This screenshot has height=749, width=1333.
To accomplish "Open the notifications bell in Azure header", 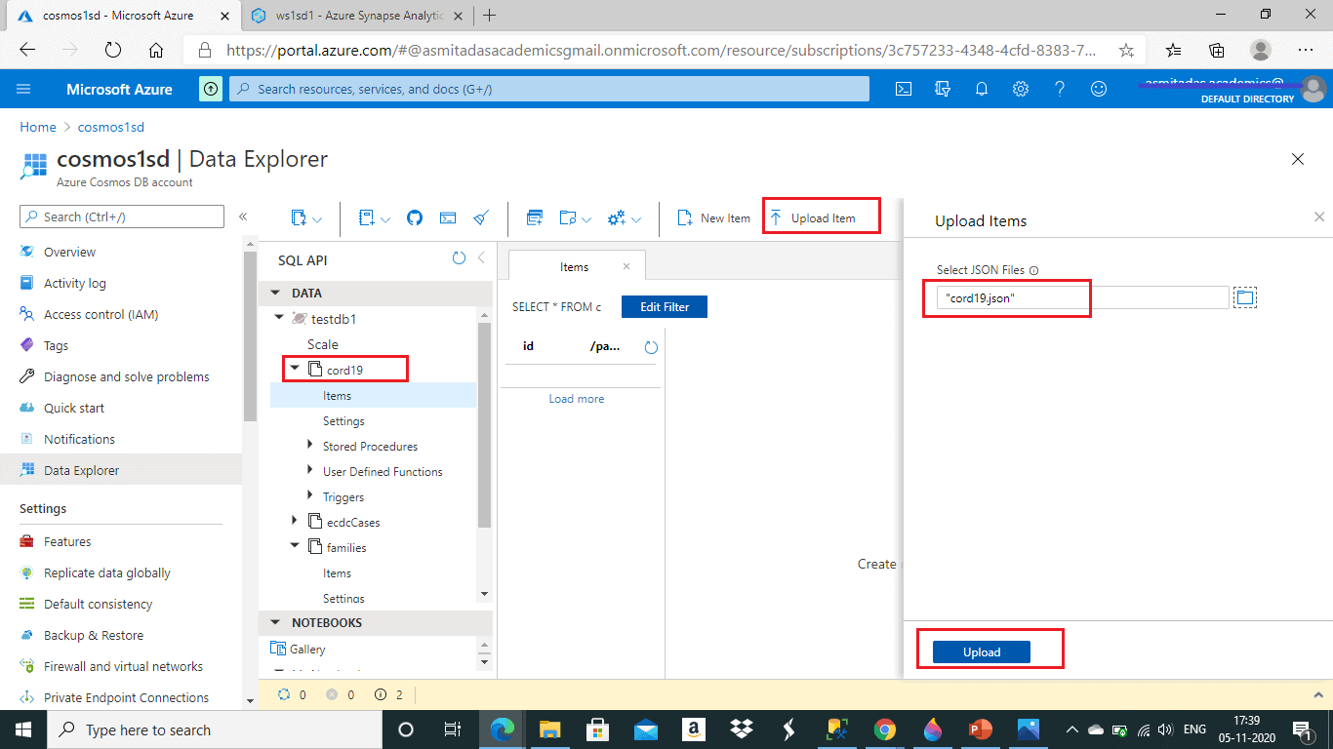I will 982,89.
